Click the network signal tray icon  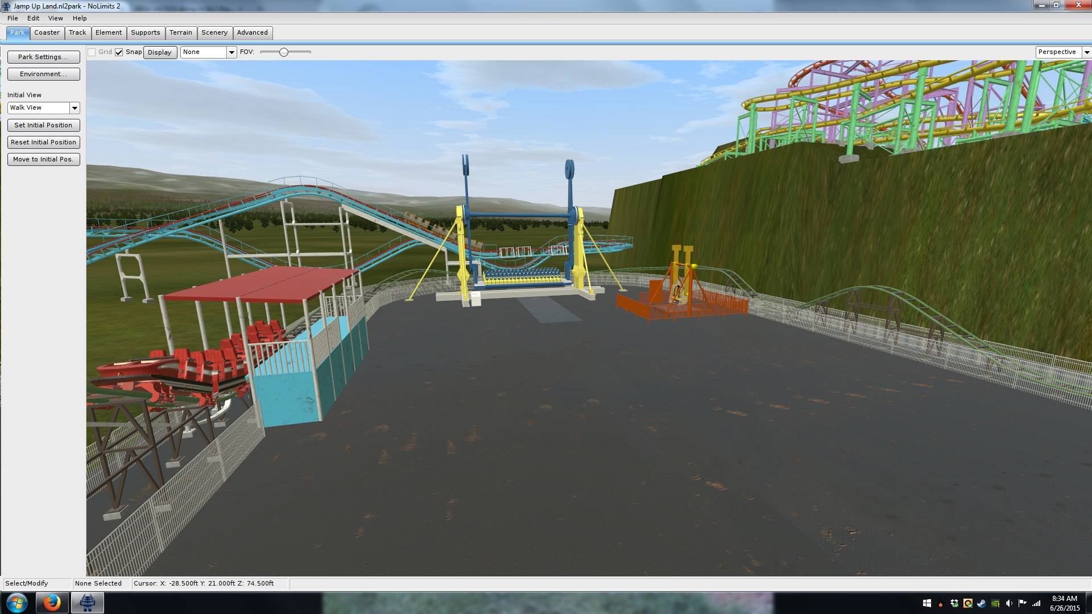[x=1036, y=603]
